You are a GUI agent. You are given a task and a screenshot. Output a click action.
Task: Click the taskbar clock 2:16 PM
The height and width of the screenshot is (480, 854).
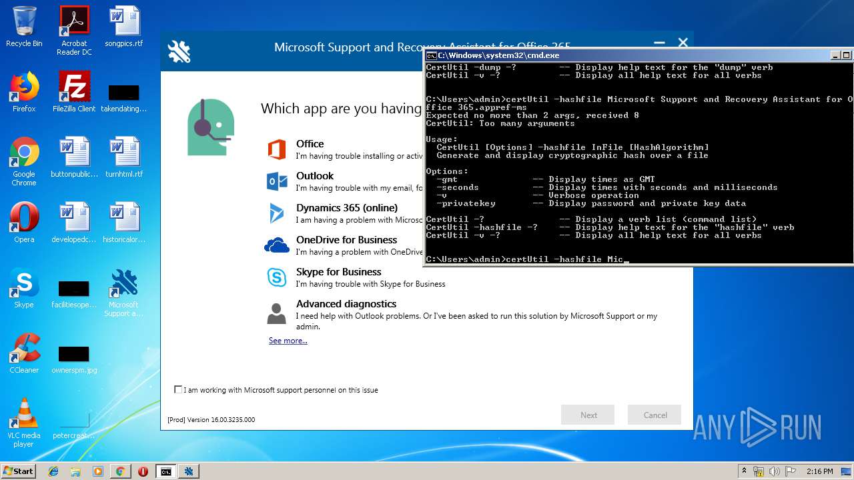point(820,471)
